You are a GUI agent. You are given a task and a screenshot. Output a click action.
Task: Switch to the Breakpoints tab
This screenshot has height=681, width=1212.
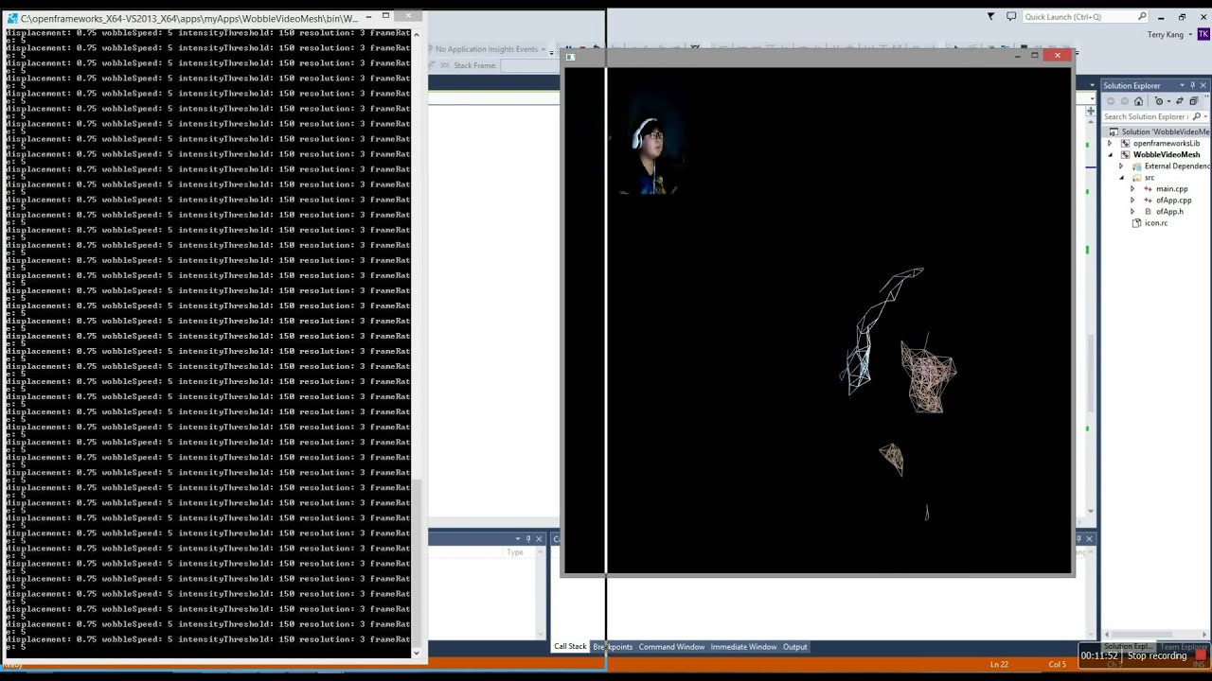pyautogui.click(x=613, y=647)
